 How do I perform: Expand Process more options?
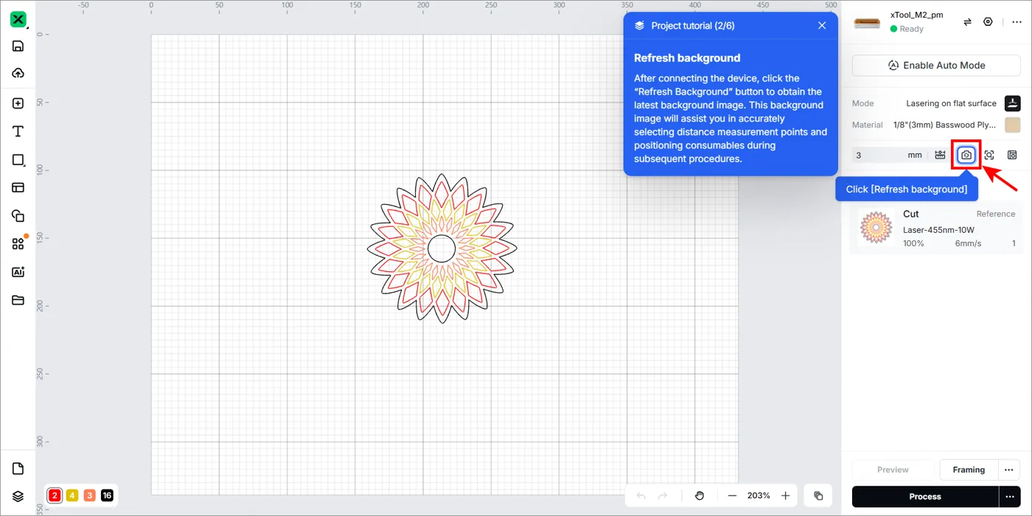pyautogui.click(x=1009, y=497)
